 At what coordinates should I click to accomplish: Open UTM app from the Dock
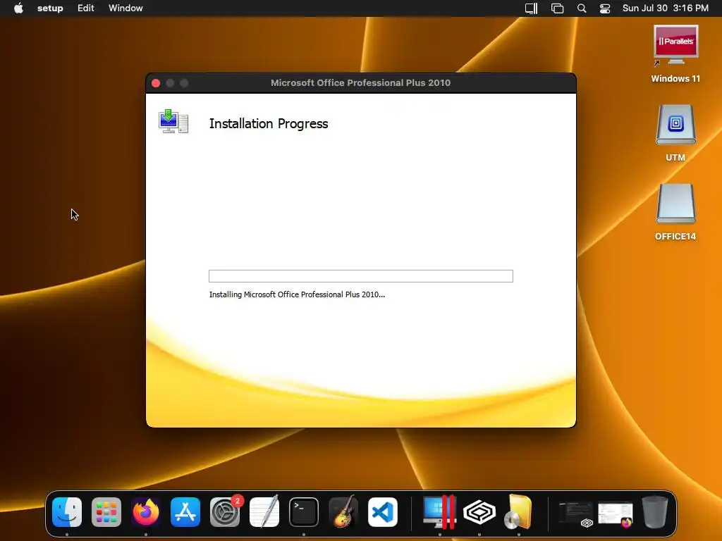[x=479, y=512]
